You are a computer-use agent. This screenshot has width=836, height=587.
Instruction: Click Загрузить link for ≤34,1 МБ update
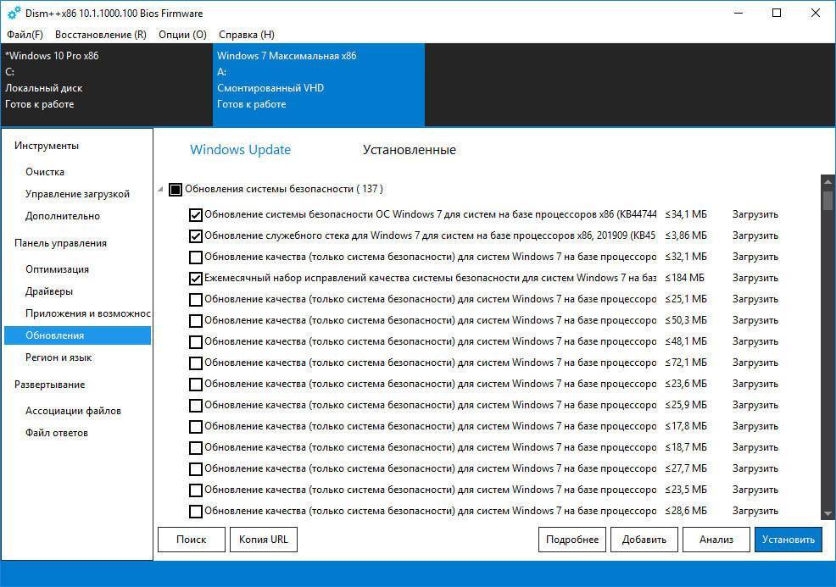755,214
